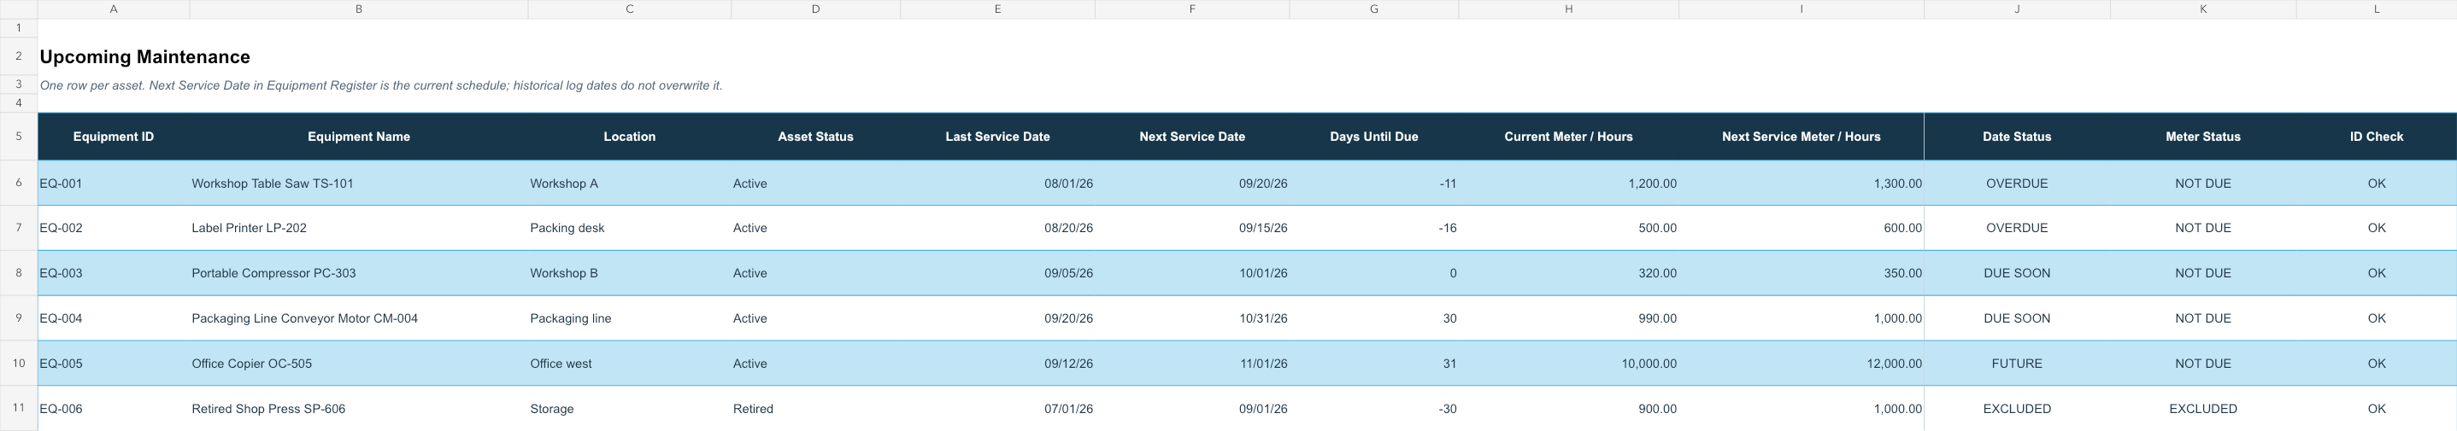Screen dimensions: 2457x431
Task: Click the Upcoming Maintenance title cell
Action: click(145, 57)
